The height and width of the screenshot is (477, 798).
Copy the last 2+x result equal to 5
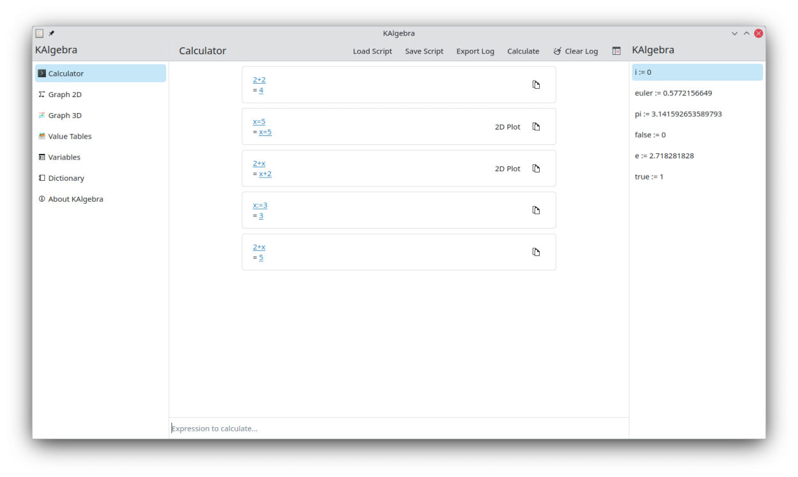(536, 252)
